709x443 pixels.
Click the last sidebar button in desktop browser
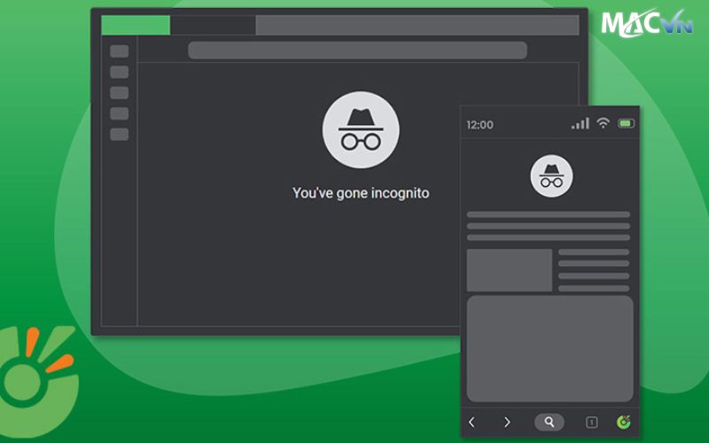(x=119, y=135)
